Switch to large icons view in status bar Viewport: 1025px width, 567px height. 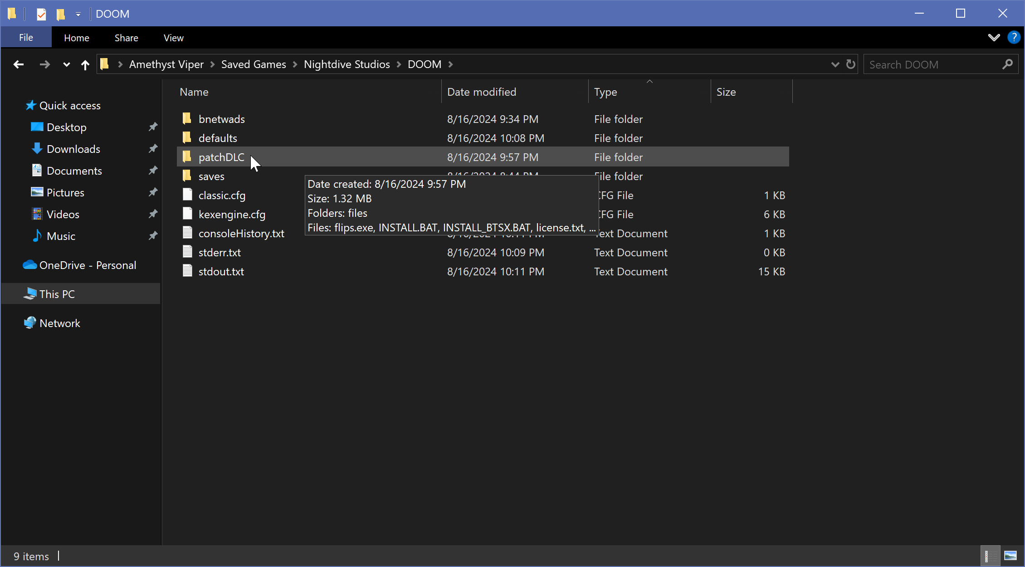pyautogui.click(x=1010, y=556)
